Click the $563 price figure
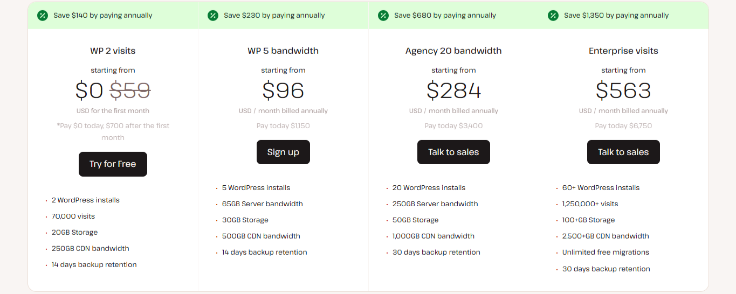The width and height of the screenshot is (736, 294). click(x=623, y=90)
